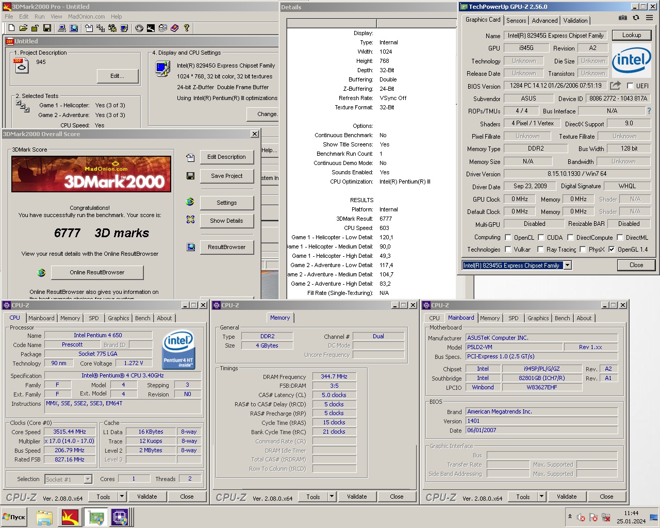Viewport: 660px width, 528px height.
Task: Click the Show Details button
Action: coord(226,221)
